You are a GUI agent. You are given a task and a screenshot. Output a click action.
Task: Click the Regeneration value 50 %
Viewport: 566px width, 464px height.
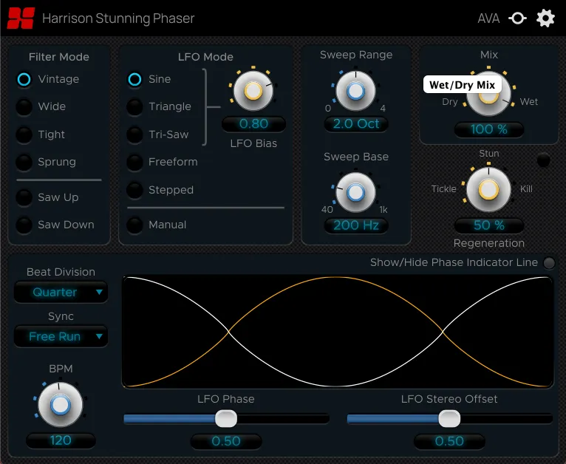click(488, 225)
